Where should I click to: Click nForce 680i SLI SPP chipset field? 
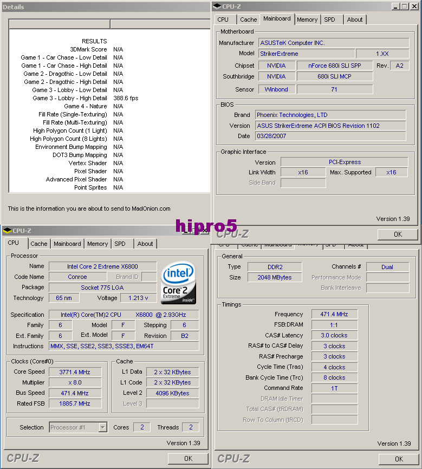[x=335, y=66]
